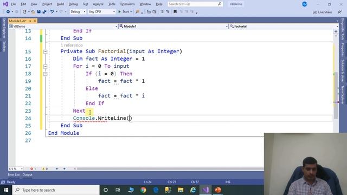This screenshot has width=347, height=195.
Task: Click the yellow warning count indicator
Action: click(x=44, y=168)
